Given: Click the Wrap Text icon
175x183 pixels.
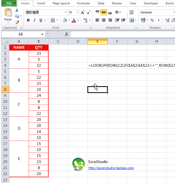Looking at the screenshot, I should pyautogui.click(x=132, y=12).
